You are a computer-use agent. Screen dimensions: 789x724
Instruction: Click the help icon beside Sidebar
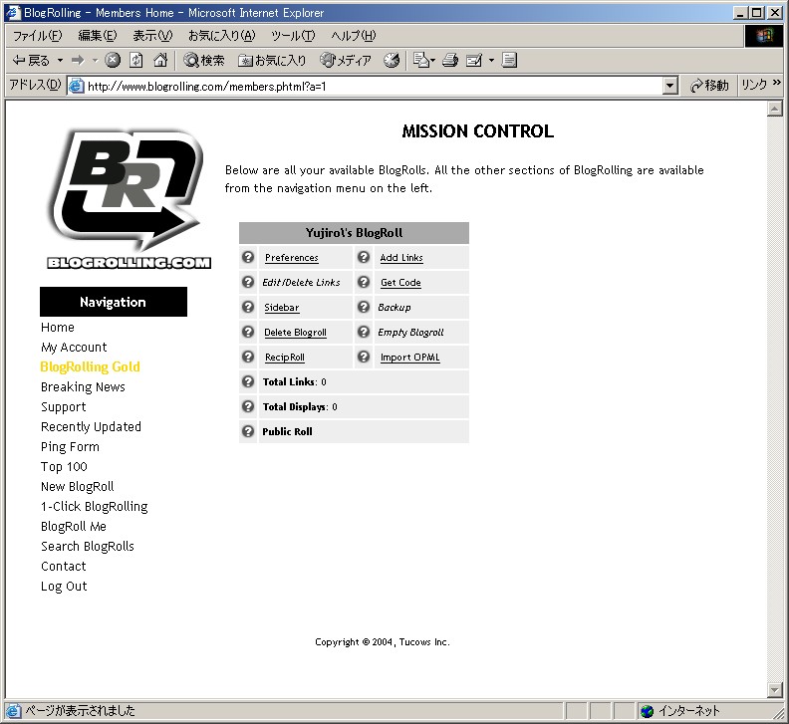click(248, 307)
